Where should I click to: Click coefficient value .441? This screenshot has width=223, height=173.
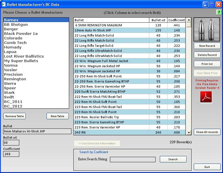pyautogui.click(x=177, y=25)
